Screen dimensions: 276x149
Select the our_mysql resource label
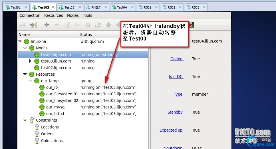pos(56,107)
